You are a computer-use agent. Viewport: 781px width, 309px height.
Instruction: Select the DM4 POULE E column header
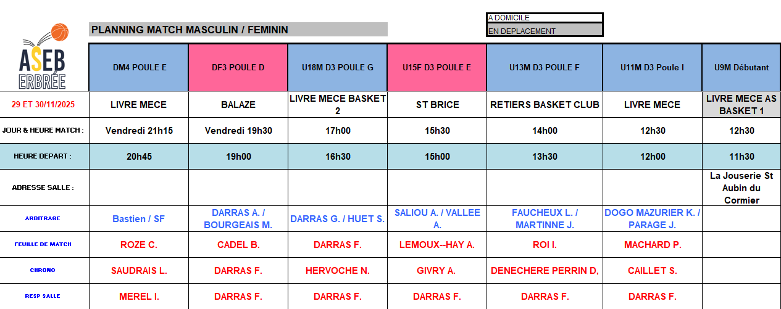point(139,68)
